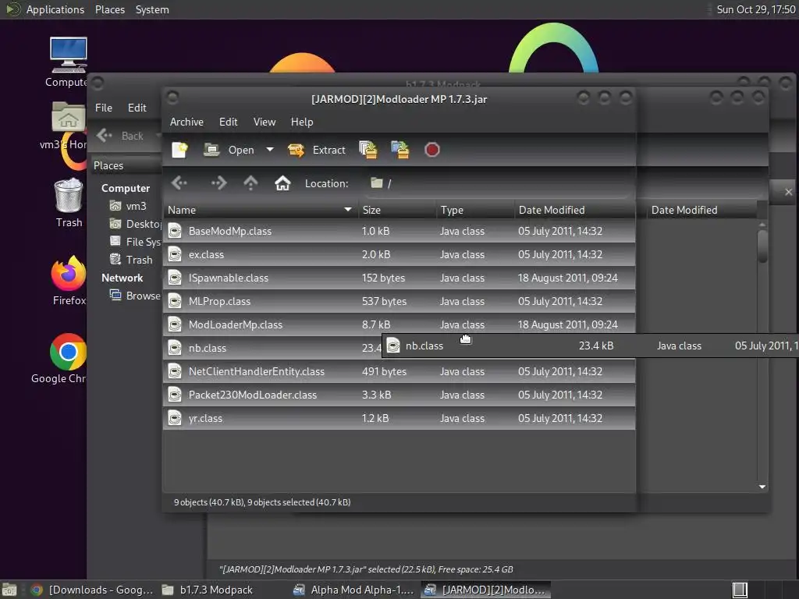Extract files with the Extract button
Viewport: 799px width, 599px height.
click(x=317, y=150)
